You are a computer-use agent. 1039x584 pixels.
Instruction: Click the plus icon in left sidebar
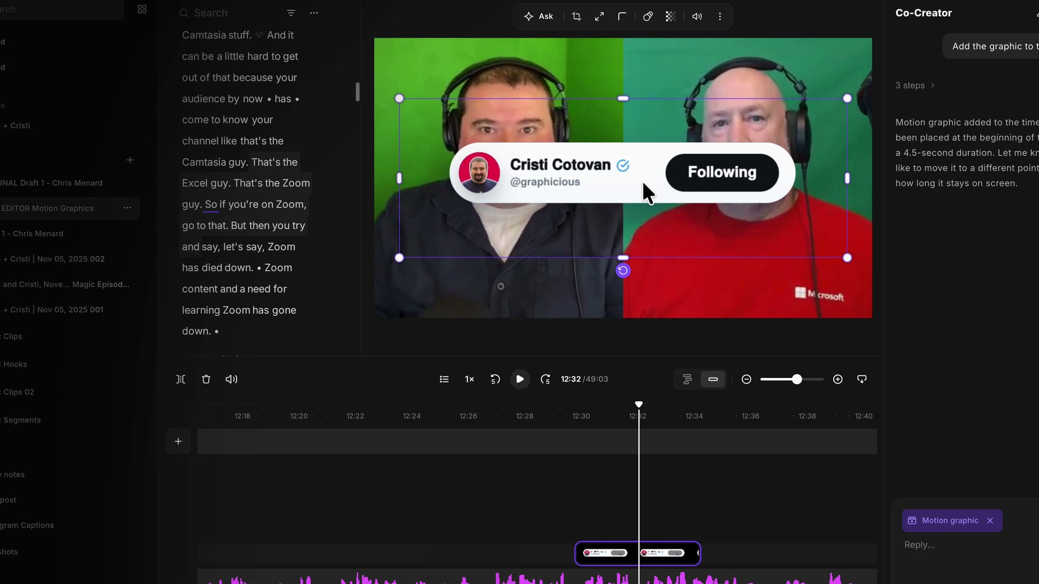click(x=130, y=160)
